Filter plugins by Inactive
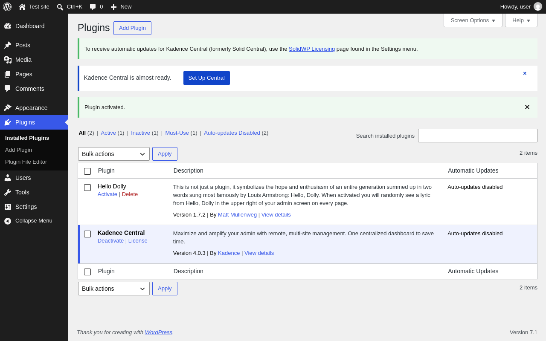 [x=140, y=133]
